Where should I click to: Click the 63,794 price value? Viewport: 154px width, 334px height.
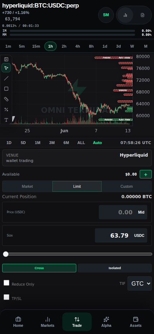click(13, 19)
